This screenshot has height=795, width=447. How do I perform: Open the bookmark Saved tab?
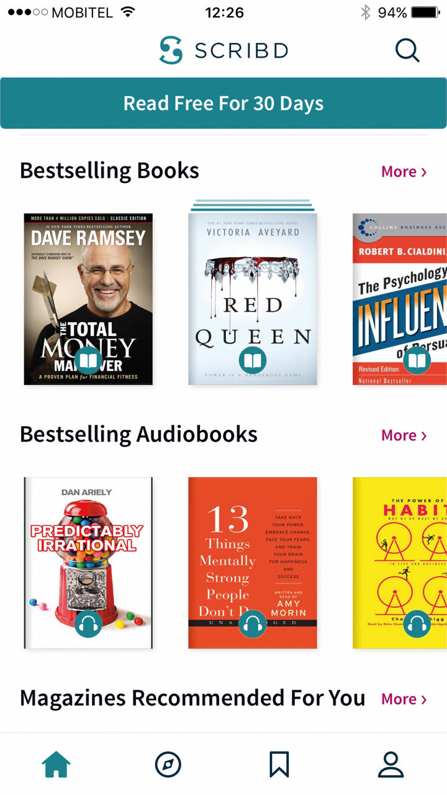tap(279, 765)
